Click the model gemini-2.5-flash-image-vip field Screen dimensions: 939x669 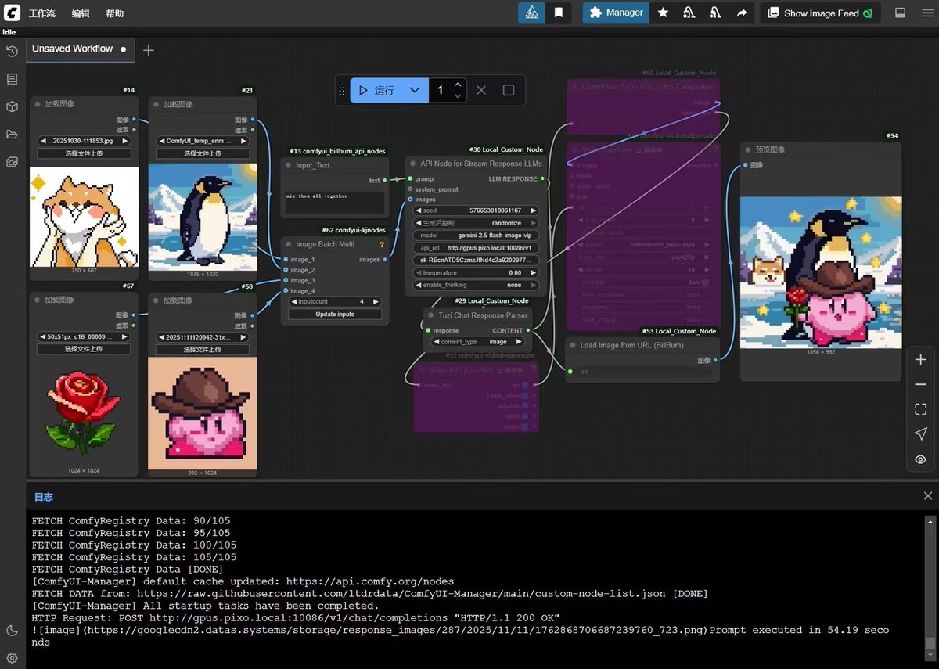click(x=477, y=235)
